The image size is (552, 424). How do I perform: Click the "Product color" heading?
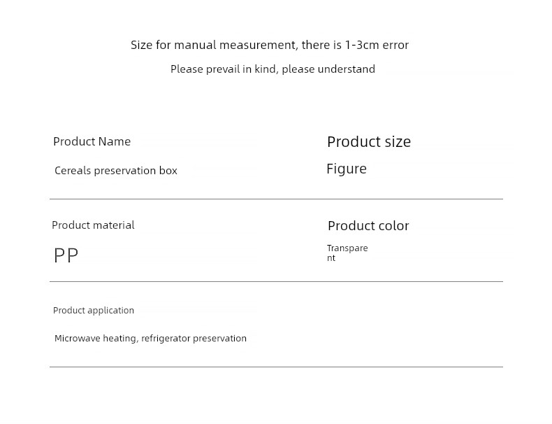tap(368, 226)
